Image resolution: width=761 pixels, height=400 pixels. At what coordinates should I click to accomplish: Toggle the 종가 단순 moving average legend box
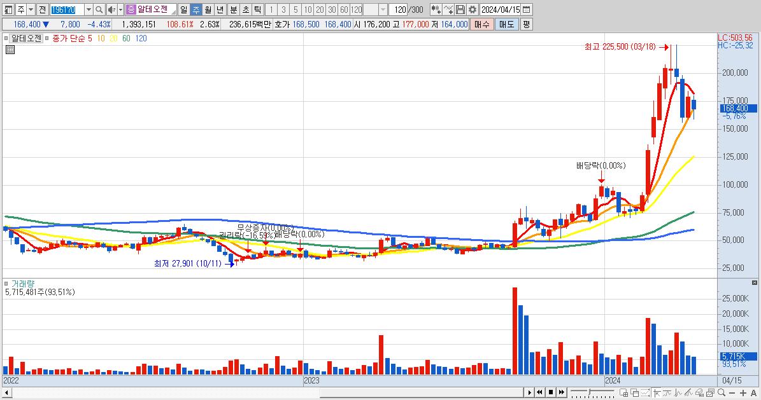pos(46,38)
